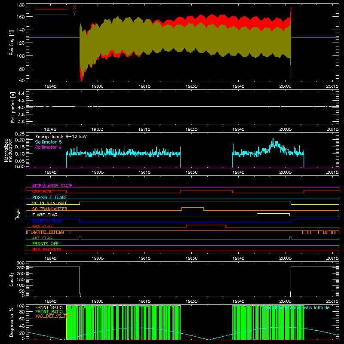Click the raised SAA_FLAG pulse segment
The image size is (344, 344).
206,225
